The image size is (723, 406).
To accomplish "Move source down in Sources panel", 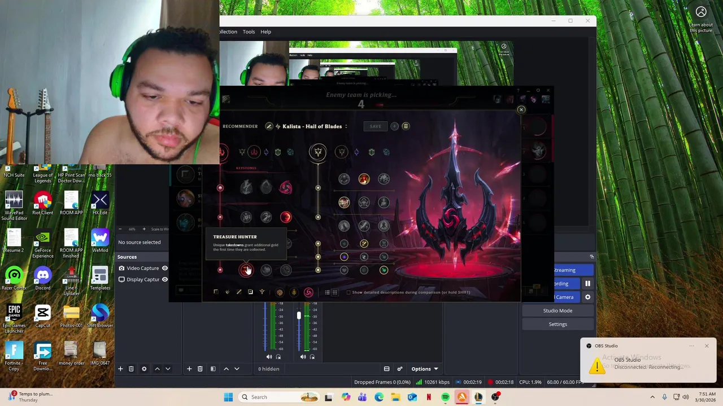I will coord(168,369).
